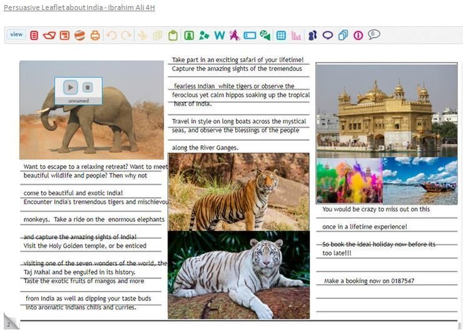The width and height of the screenshot is (463, 330).
Task: Click the red save window icon
Action: (64, 36)
